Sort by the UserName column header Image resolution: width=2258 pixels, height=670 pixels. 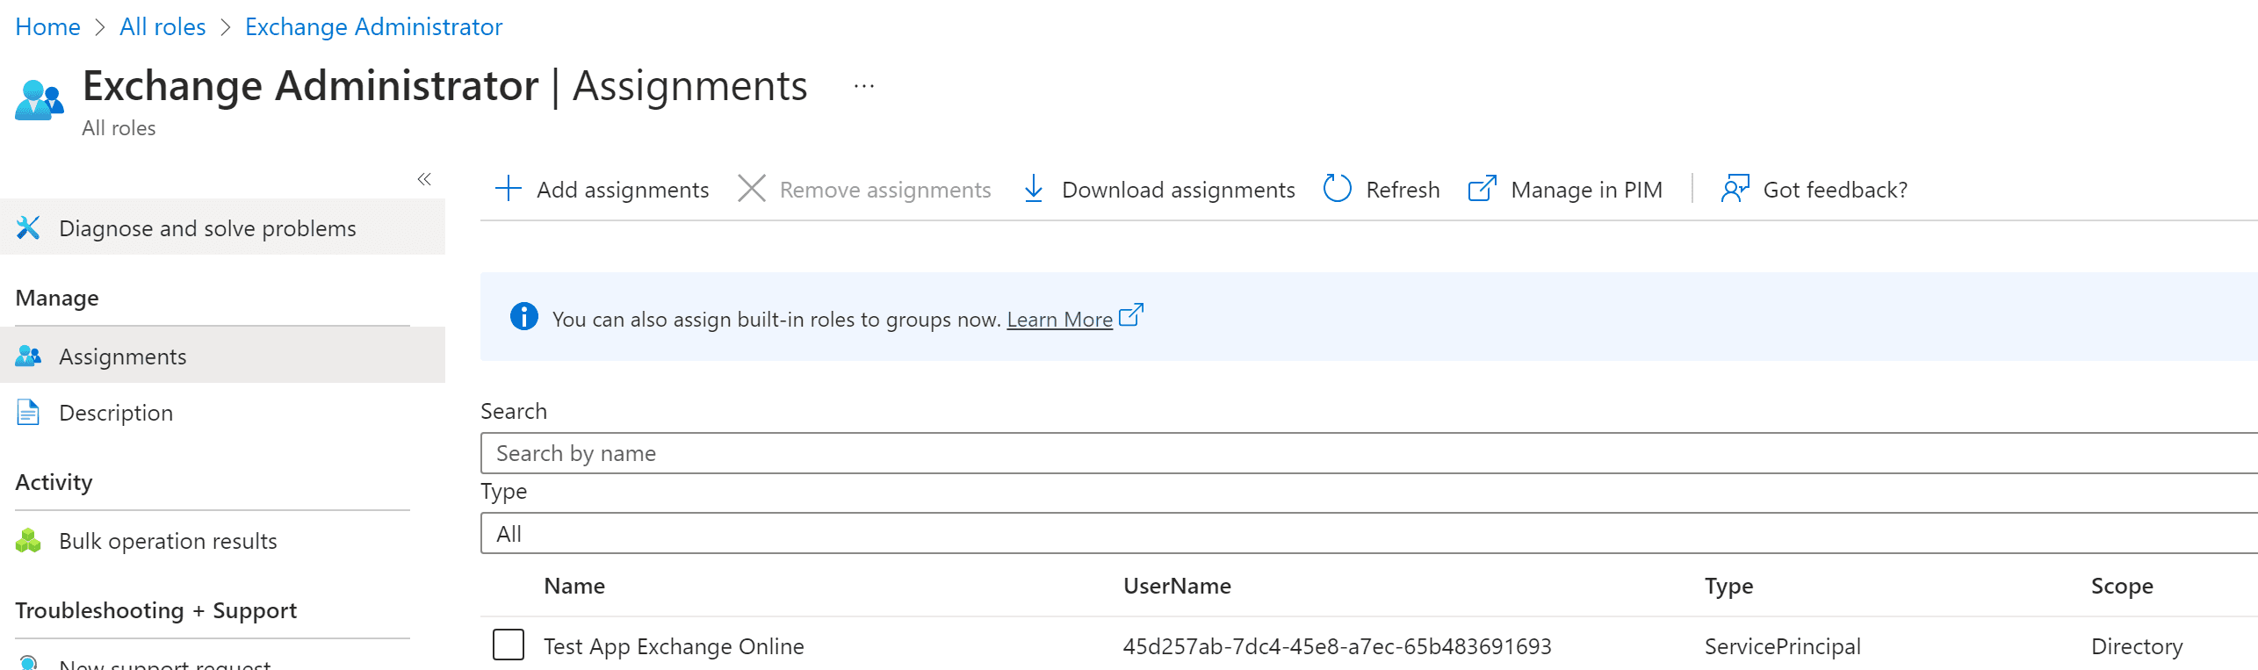click(1177, 586)
